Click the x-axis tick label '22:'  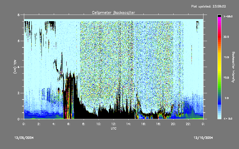188,124
